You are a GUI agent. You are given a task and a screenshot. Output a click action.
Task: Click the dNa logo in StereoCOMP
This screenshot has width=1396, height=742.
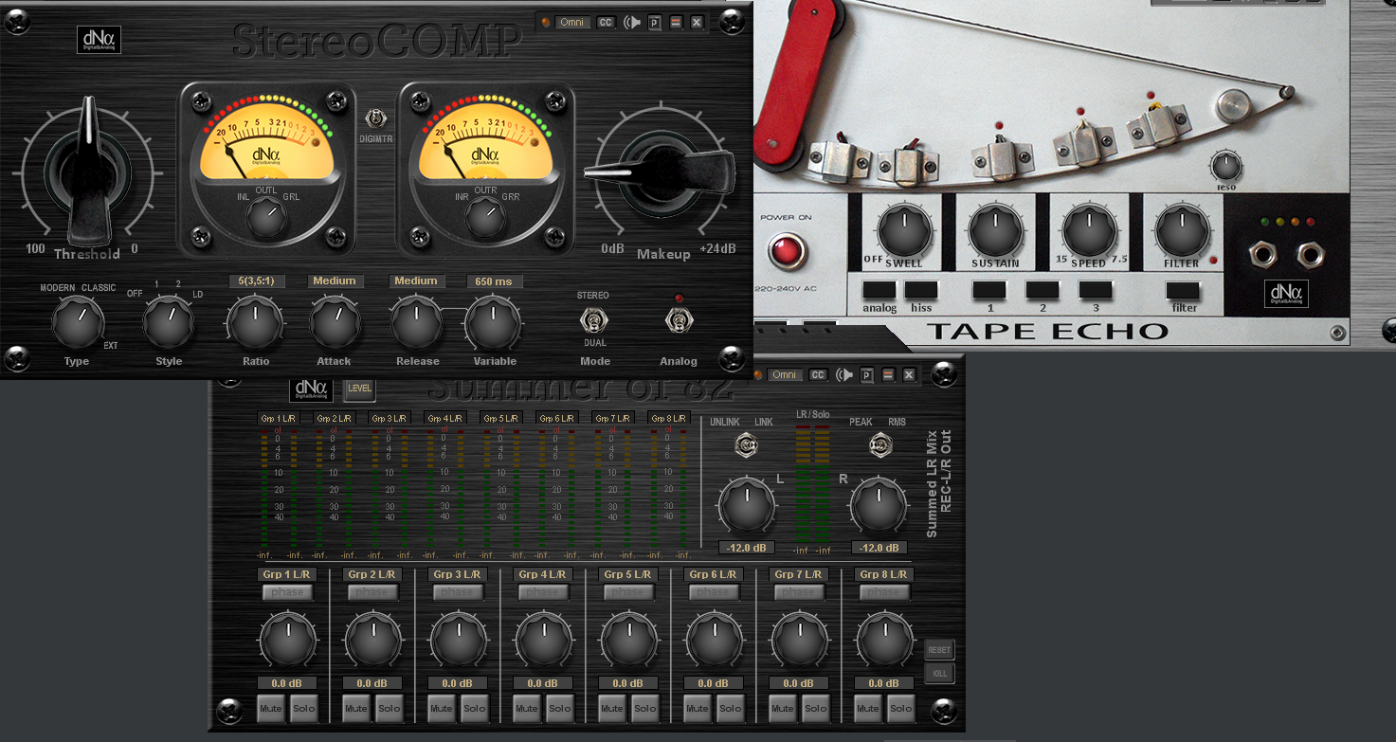(x=100, y=40)
